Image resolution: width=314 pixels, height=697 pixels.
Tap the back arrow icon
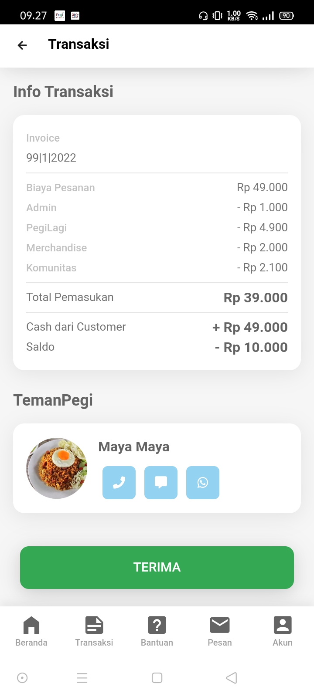(22, 45)
